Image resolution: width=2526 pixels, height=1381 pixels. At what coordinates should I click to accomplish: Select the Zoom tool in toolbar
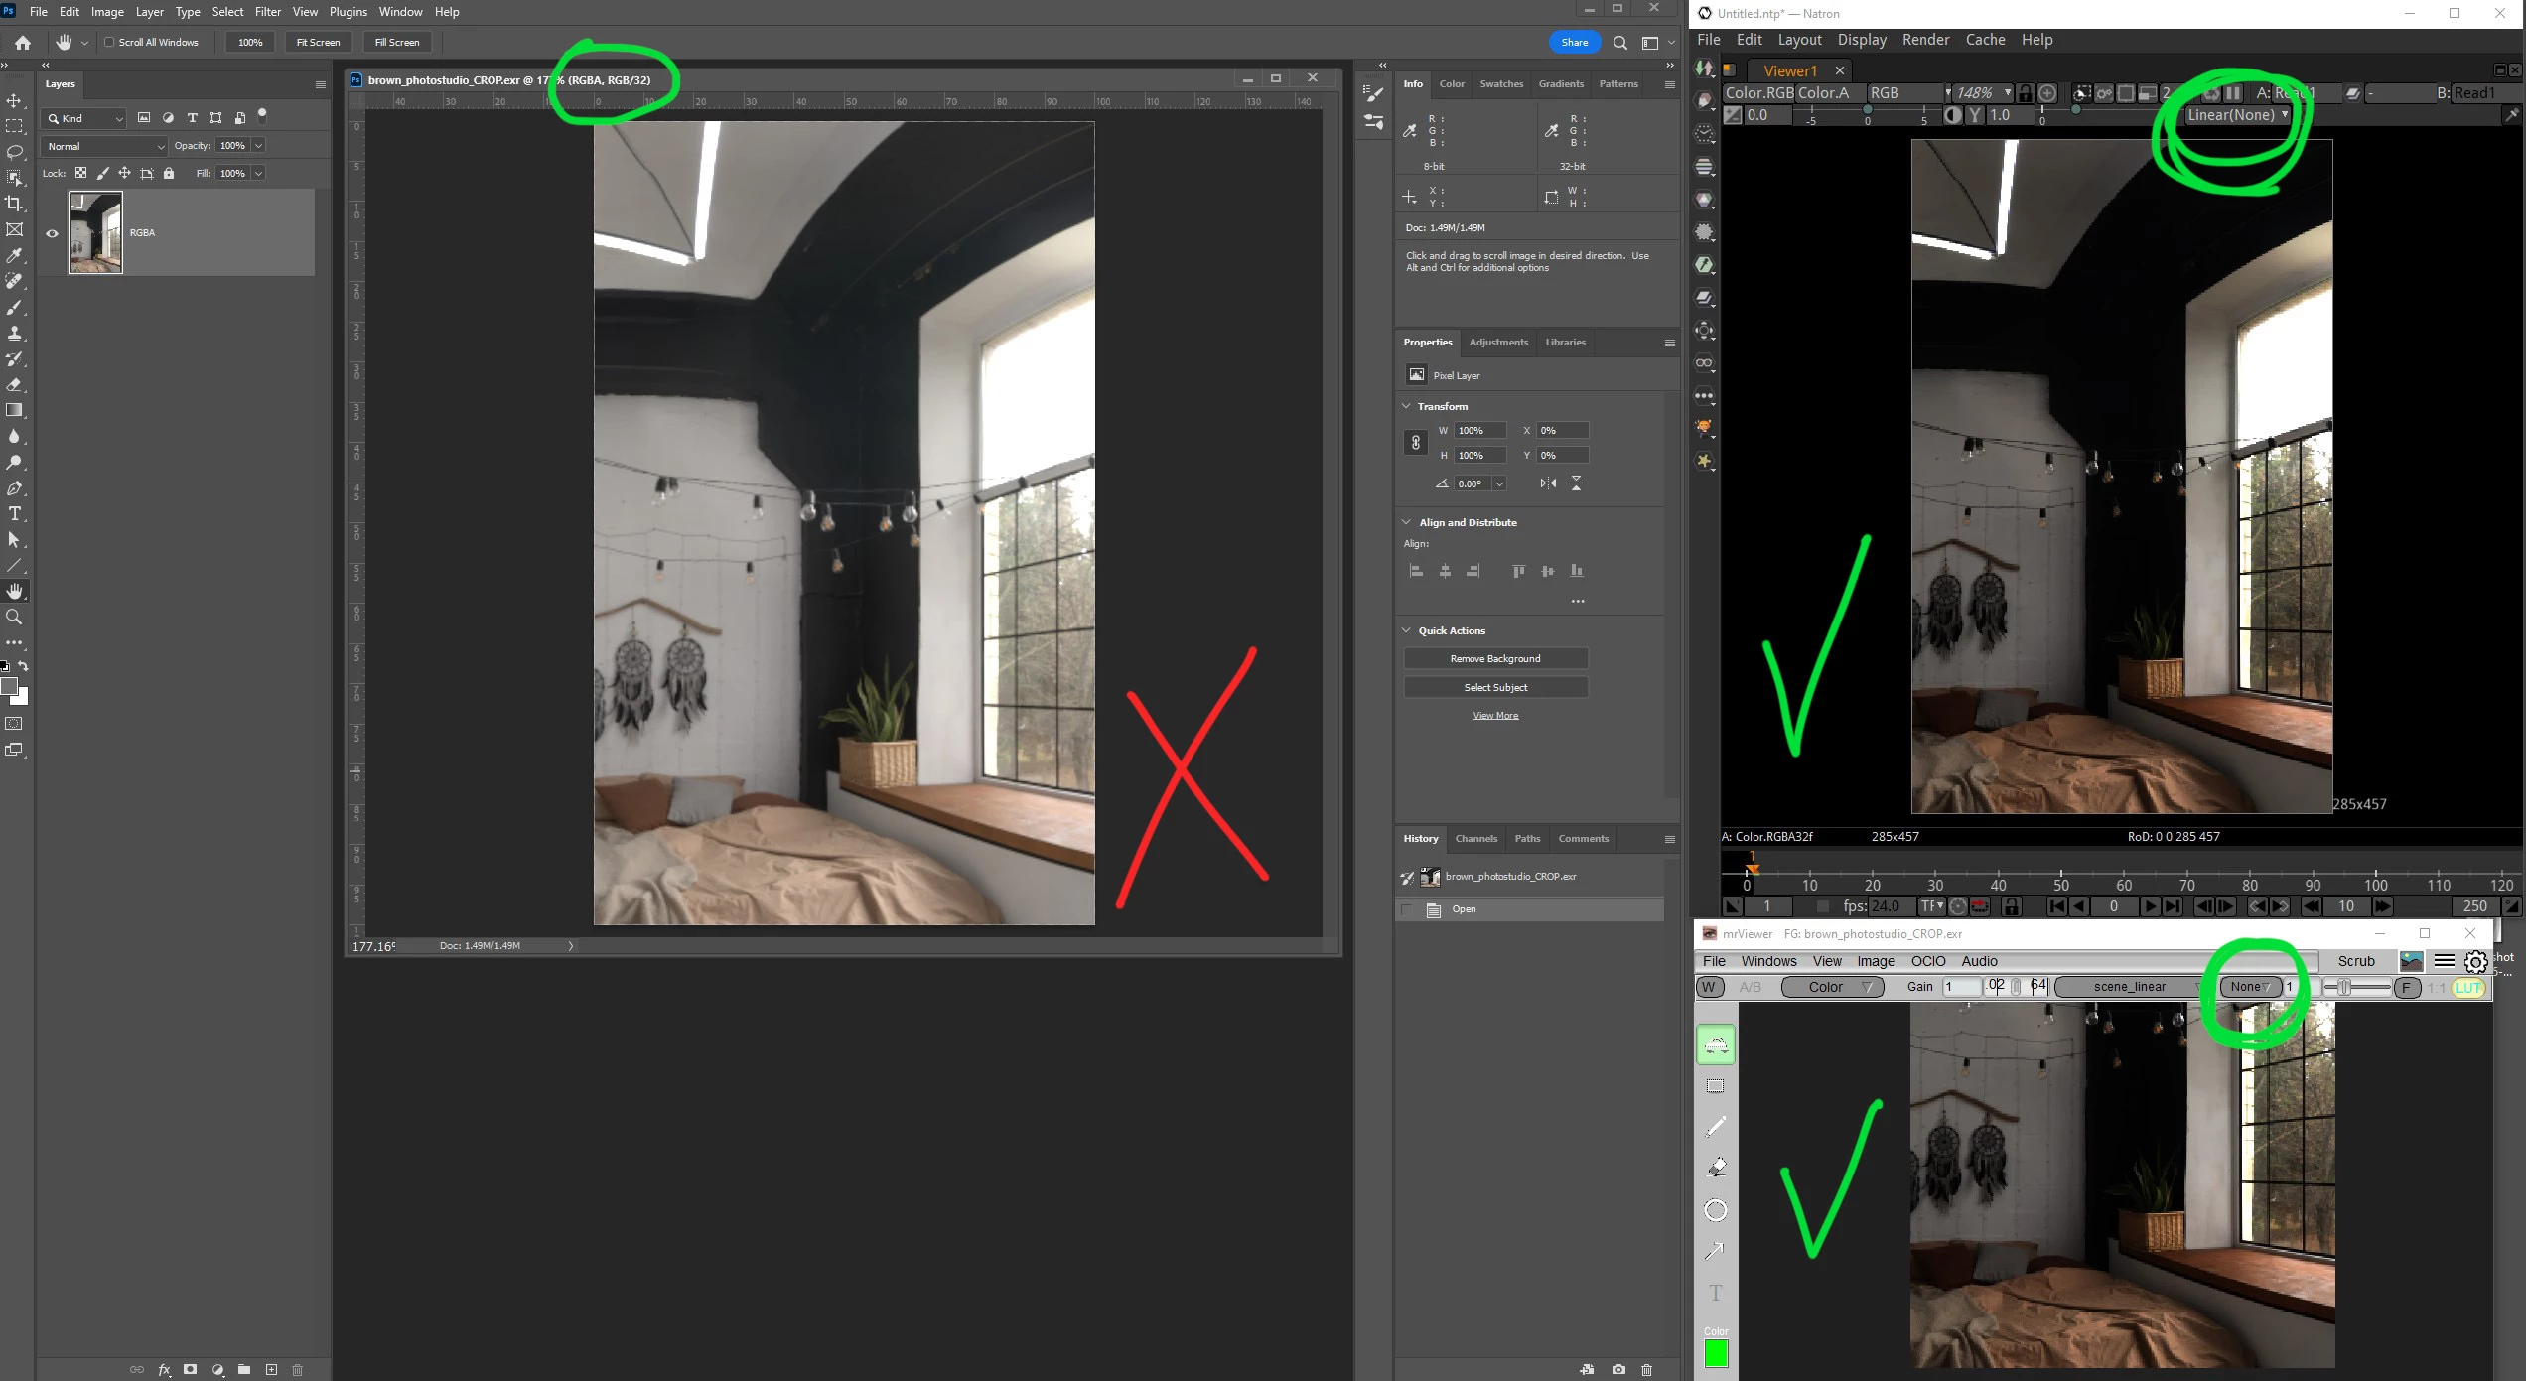pos(14,618)
